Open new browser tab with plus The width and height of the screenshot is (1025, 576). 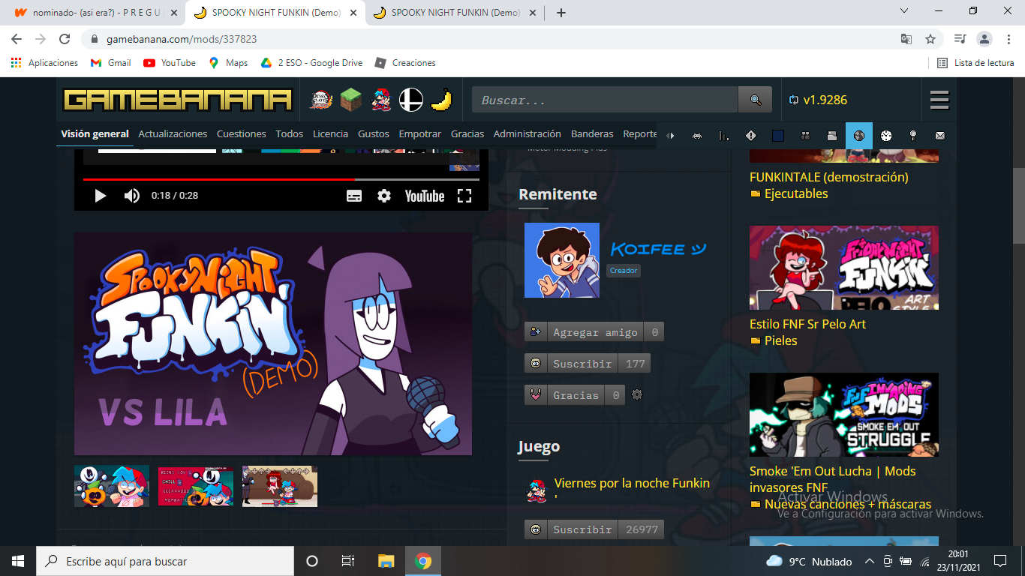[561, 12]
